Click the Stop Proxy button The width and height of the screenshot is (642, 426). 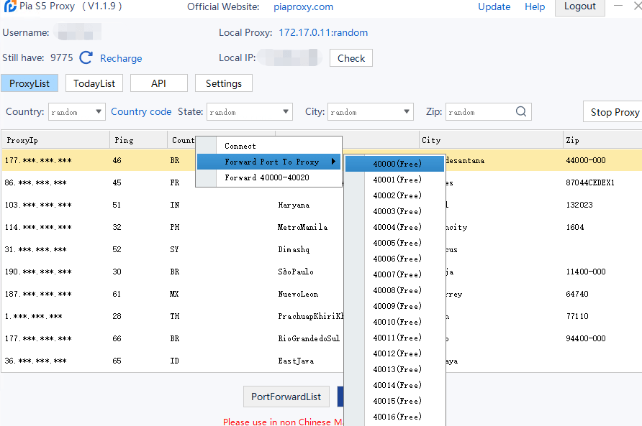point(615,111)
